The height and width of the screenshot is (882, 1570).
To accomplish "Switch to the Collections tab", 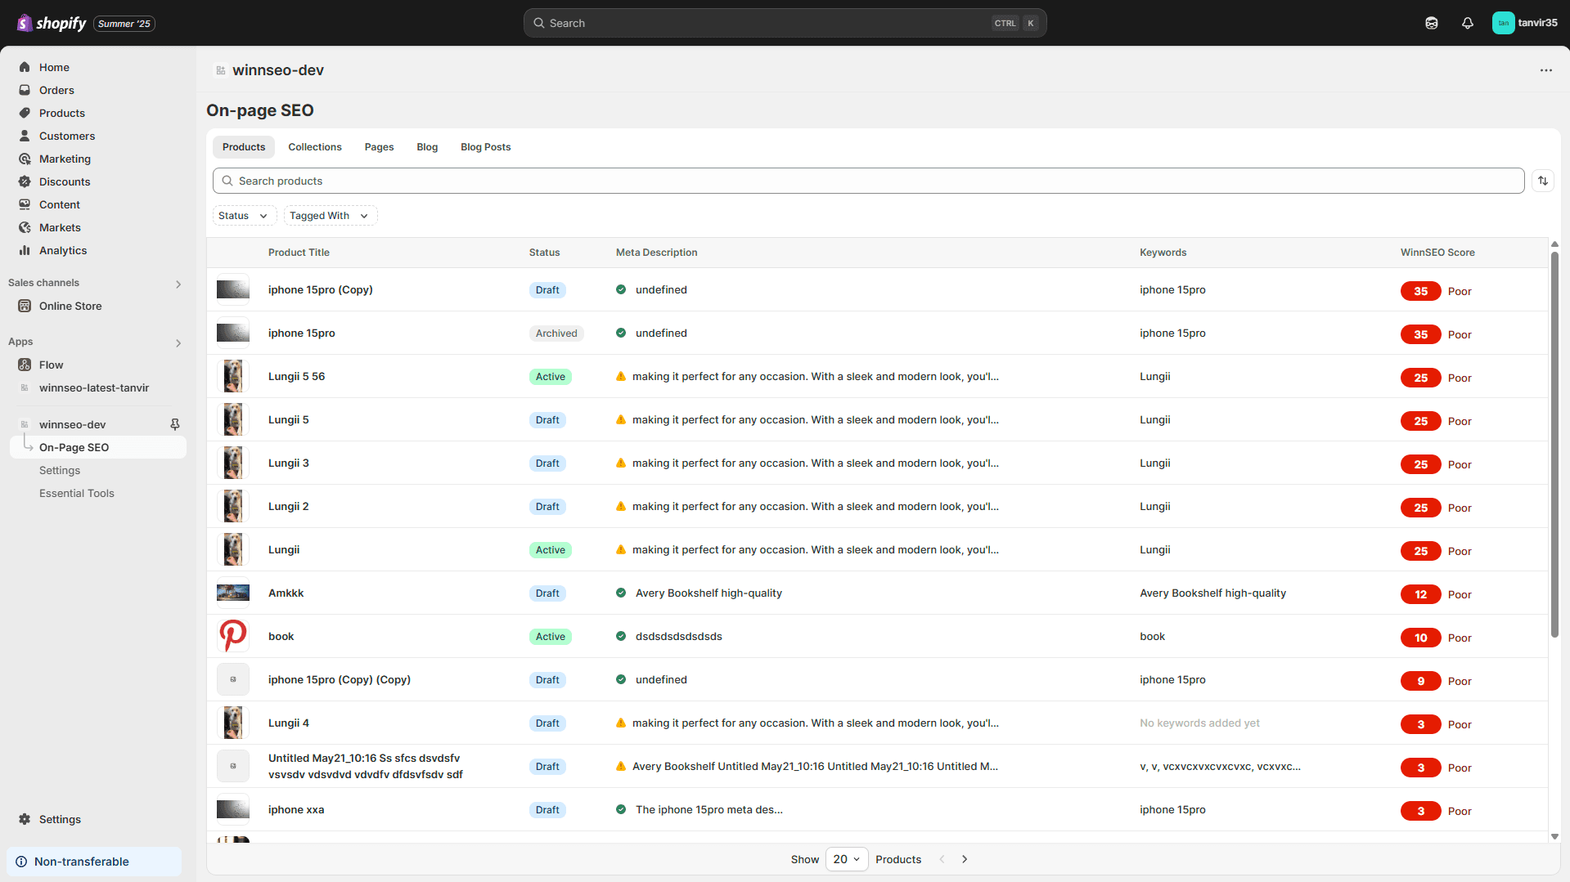I will click(x=314, y=147).
